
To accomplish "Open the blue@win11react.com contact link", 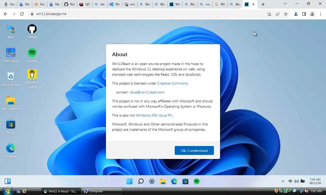I will [x=147, y=92].
